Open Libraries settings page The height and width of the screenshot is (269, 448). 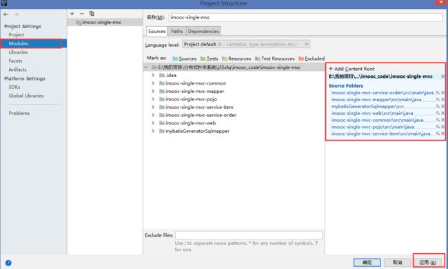(18, 52)
